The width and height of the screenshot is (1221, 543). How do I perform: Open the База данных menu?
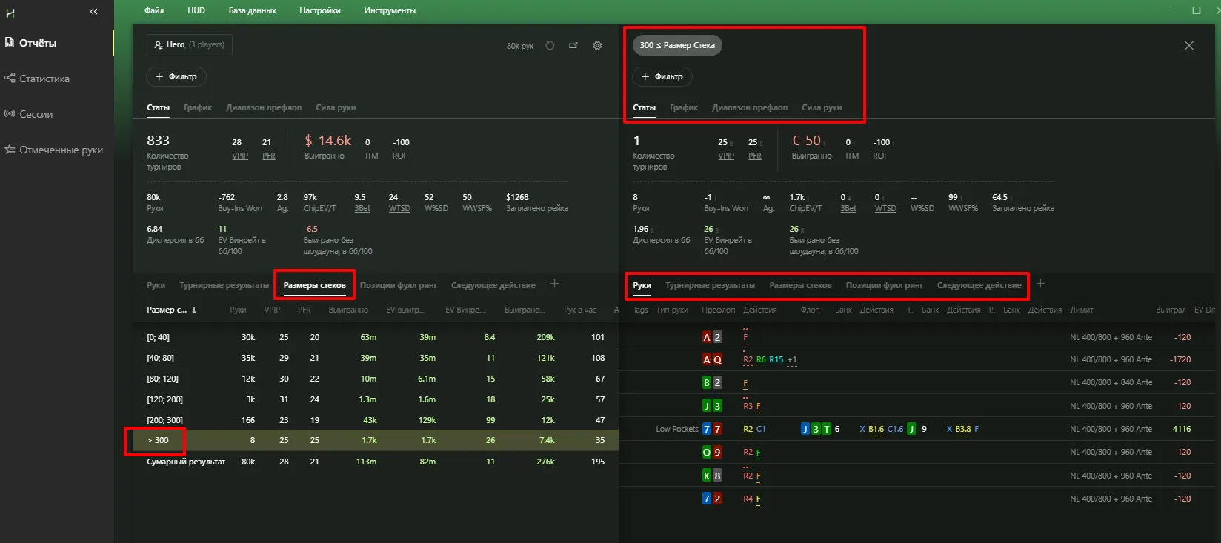[x=252, y=10]
